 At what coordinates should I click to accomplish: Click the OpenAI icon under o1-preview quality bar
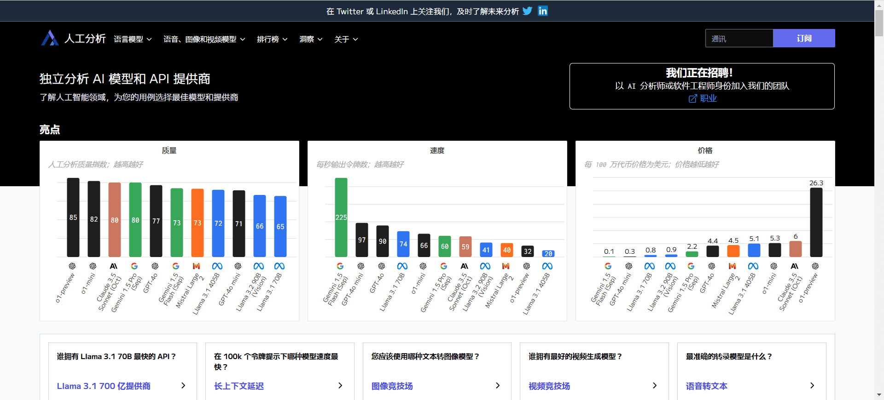72,266
